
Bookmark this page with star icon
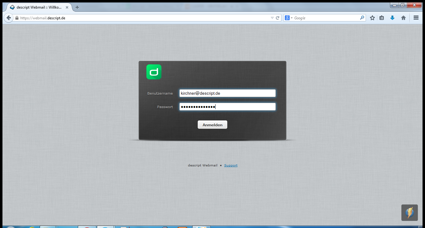372,18
